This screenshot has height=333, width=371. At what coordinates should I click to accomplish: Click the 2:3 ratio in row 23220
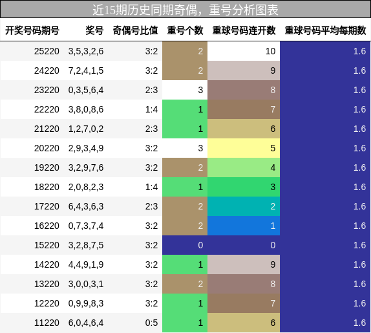point(151,90)
